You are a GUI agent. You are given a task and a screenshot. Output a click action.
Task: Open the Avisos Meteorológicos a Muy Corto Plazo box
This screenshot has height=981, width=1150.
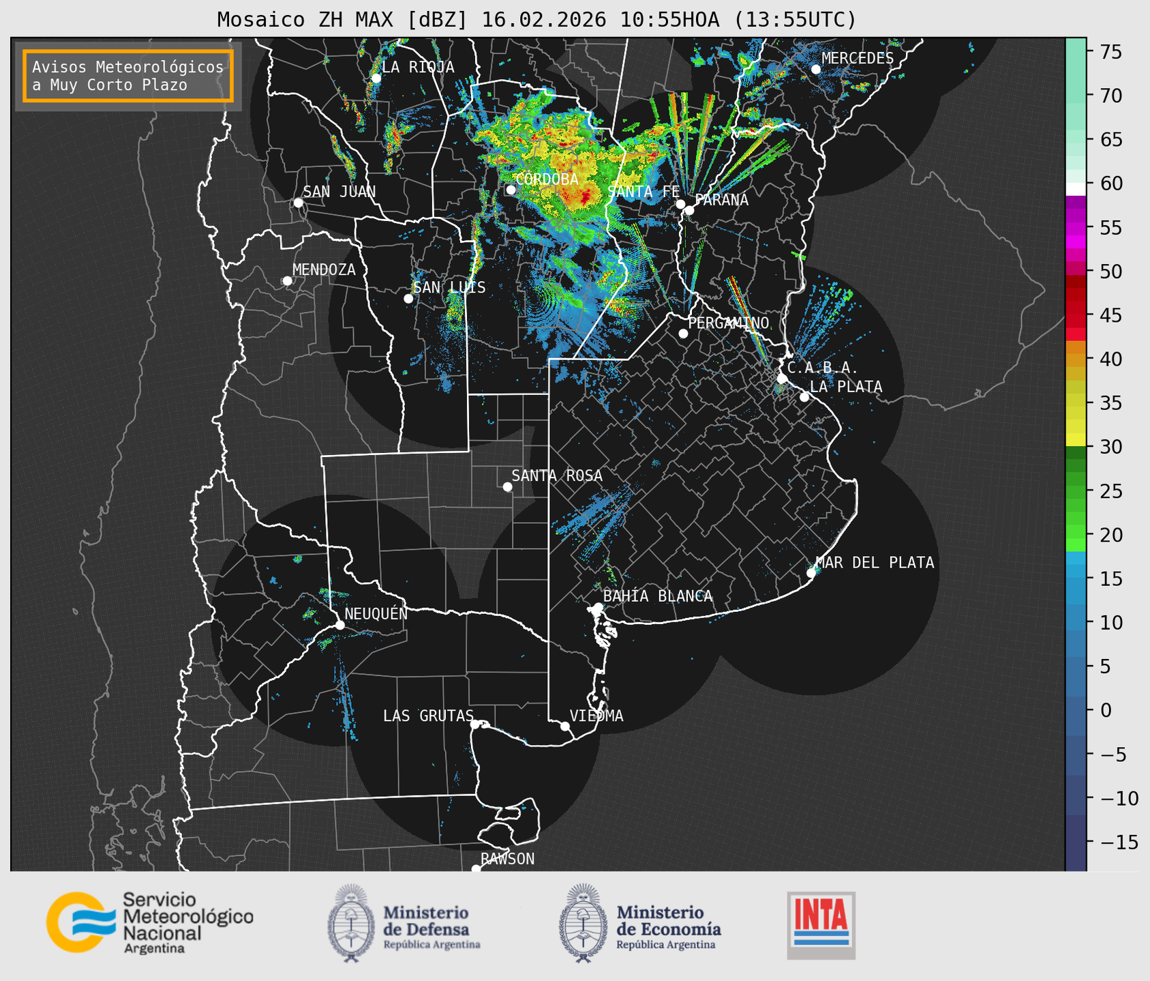(x=128, y=76)
